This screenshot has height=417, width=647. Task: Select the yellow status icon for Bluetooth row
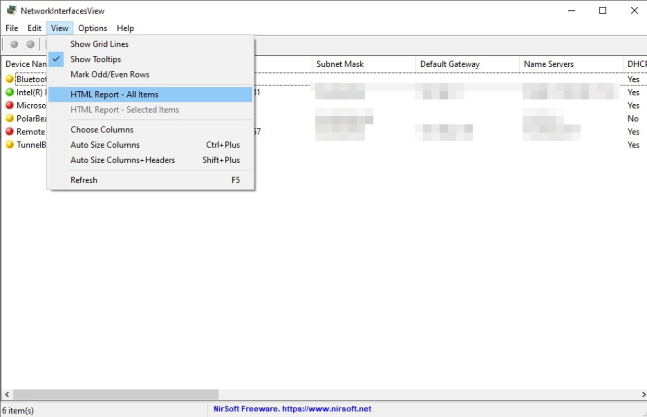coord(9,79)
